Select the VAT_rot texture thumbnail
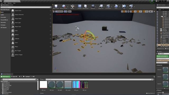 [84, 84]
